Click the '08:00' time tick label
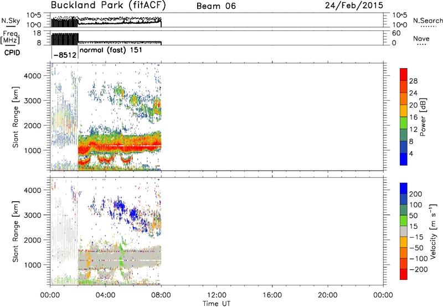 [161, 295]
